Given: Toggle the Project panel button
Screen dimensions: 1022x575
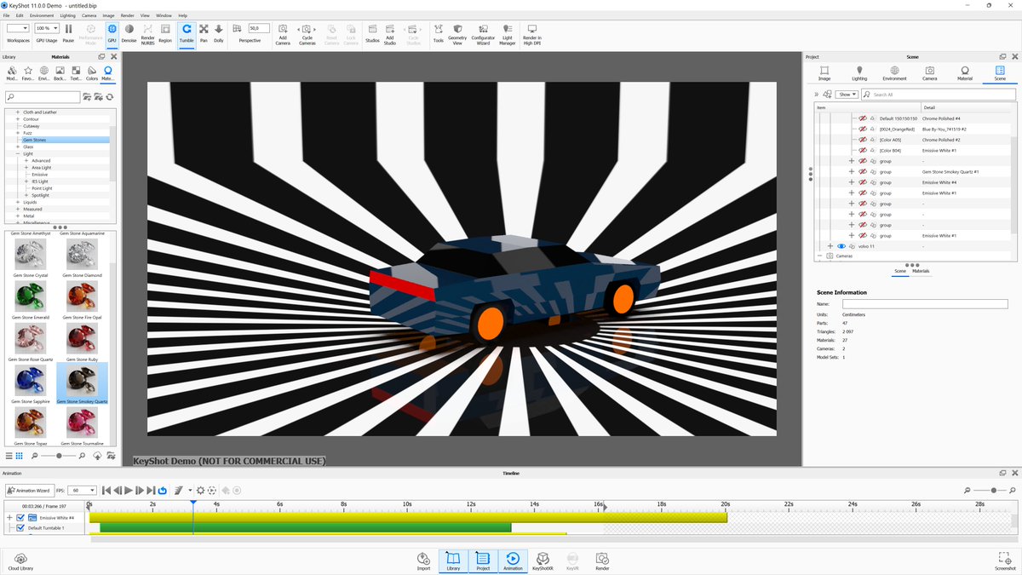Looking at the screenshot, I should click(483, 561).
